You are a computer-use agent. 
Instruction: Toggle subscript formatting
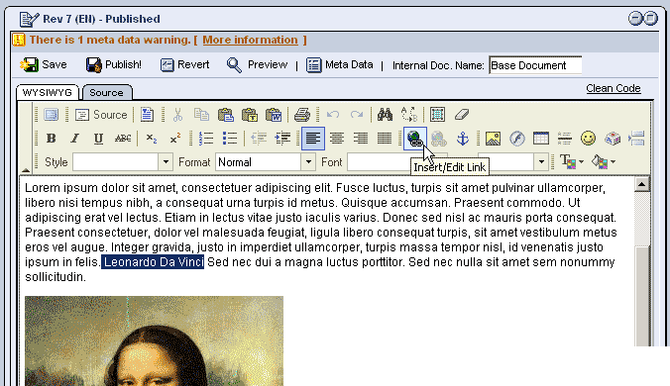coord(152,139)
